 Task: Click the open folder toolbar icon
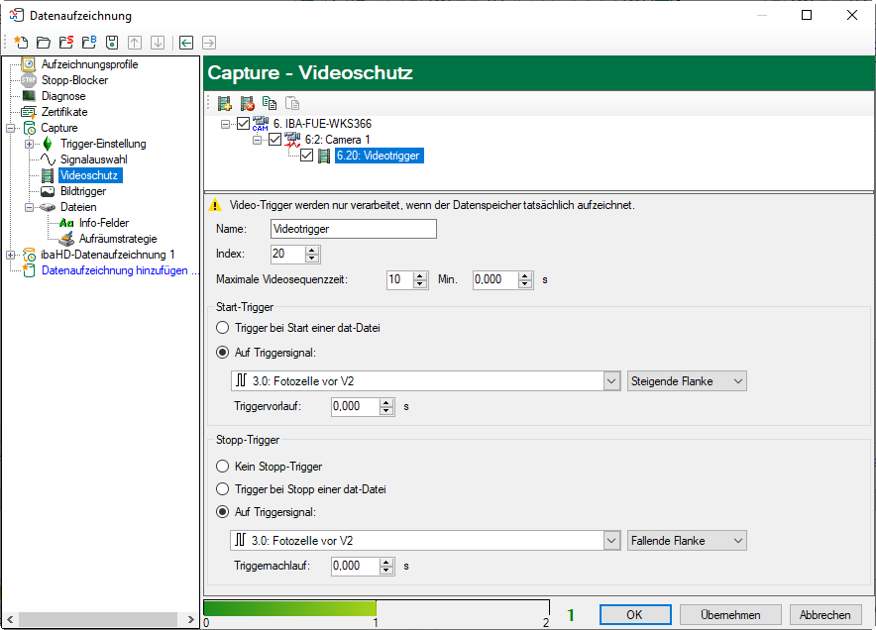(x=43, y=43)
